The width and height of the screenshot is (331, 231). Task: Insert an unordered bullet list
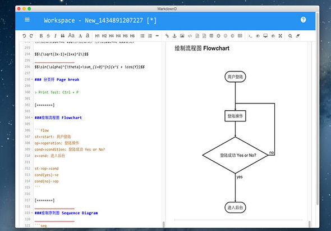click(142, 36)
